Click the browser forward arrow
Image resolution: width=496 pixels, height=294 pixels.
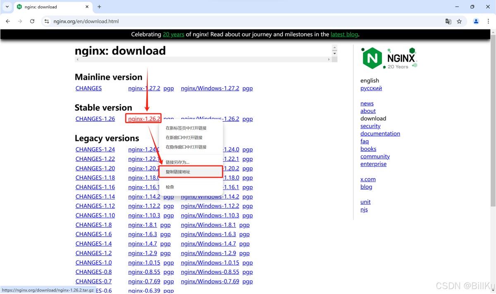[x=20, y=21]
